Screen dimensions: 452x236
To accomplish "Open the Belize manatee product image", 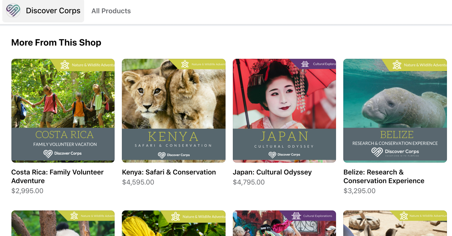I will (x=395, y=111).
